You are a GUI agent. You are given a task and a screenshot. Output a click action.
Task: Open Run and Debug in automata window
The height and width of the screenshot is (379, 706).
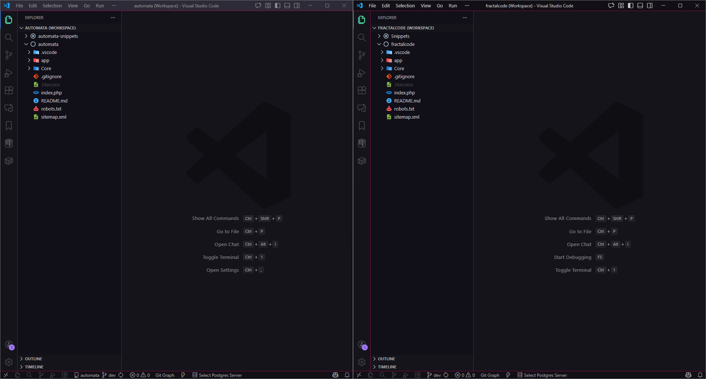(9, 73)
